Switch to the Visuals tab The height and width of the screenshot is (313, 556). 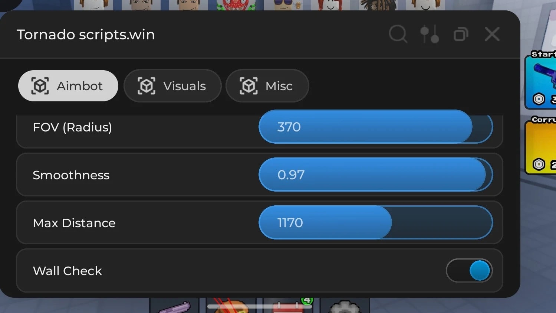172,86
